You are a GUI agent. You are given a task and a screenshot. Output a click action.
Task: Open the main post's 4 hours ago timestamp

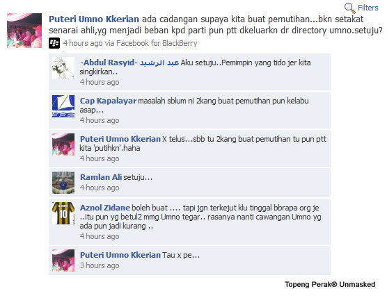[x=83, y=43]
